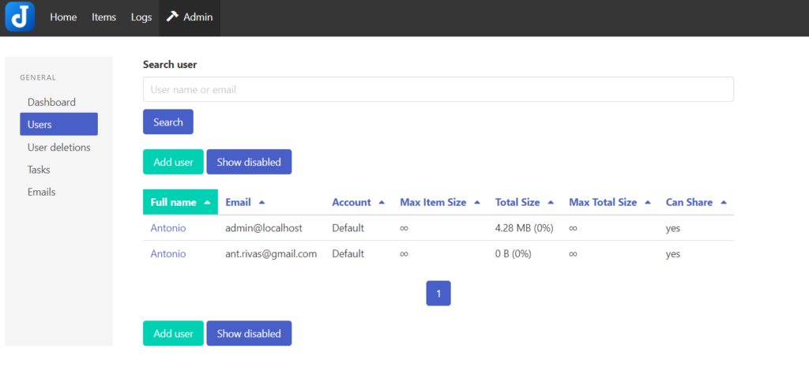
Task: Click the top Add user button
Action: pyautogui.click(x=173, y=162)
